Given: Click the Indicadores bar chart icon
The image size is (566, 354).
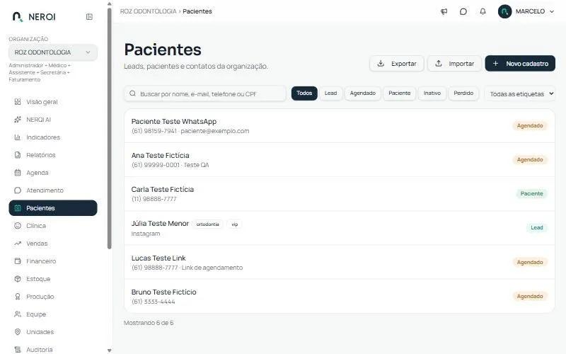Looking at the screenshot, I should pos(17,137).
